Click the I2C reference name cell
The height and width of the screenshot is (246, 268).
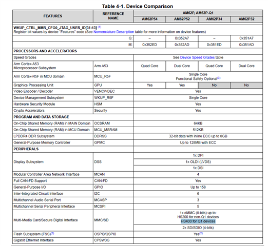pyautogui.click(x=113, y=194)
